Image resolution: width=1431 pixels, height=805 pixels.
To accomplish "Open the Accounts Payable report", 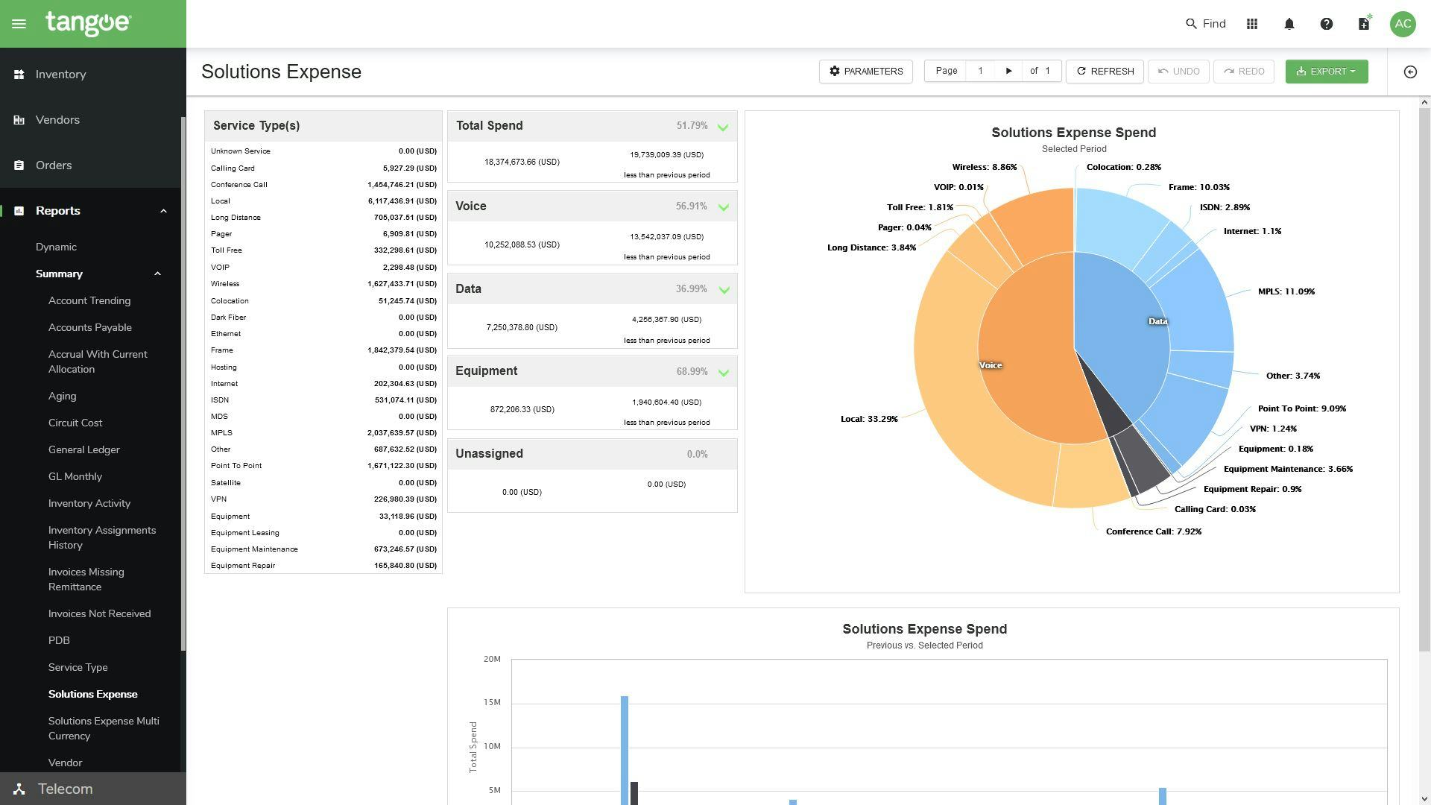I will point(90,327).
